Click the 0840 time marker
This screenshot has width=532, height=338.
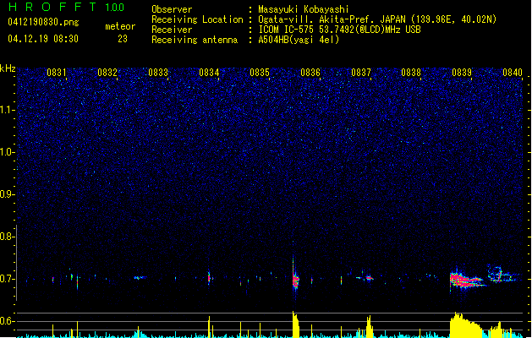(x=513, y=73)
